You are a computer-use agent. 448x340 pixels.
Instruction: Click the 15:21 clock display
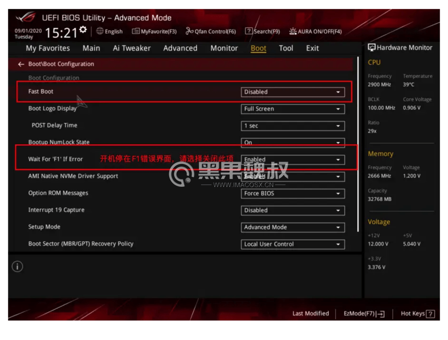point(61,33)
